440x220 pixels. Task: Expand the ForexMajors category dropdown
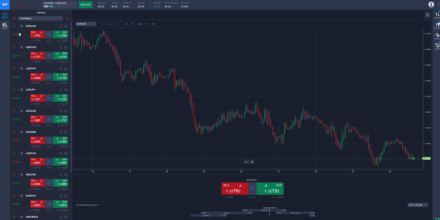point(41,18)
